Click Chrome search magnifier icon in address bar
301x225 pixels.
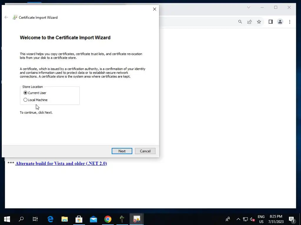[240, 22]
